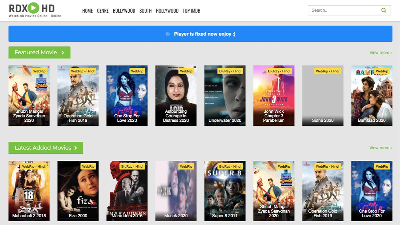Viewport: 401px width, 225px height.
Task: Open the TOP IMDB page
Action: [191, 11]
